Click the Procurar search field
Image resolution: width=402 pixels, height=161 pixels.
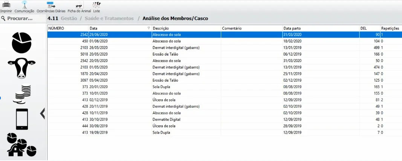[x=23, y=18]
